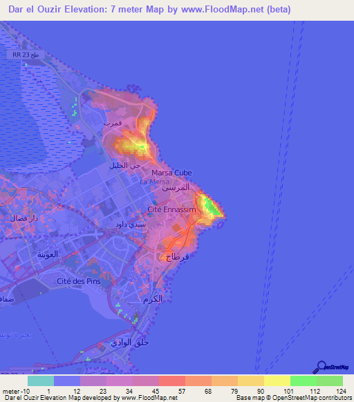Click the light orange 79 meter swatch
The width and height of the screenshot is (354, 402).
[225, 381]
